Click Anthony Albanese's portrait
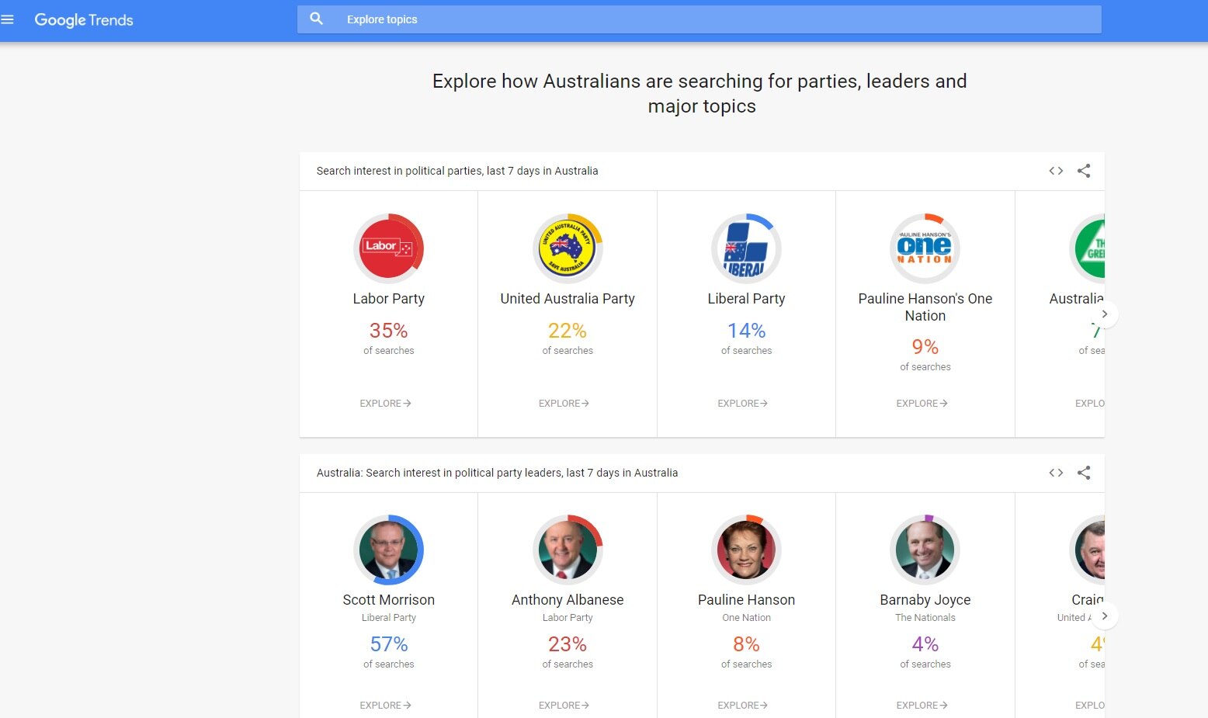The image size is (1208, 718). [x=568, y=550]
